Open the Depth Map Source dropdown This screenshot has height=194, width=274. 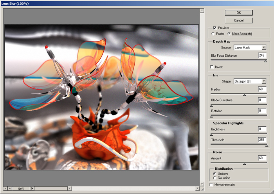[x=249, y=48]
